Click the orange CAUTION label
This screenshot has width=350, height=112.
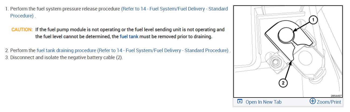pyautogui.click(x=22, y=30)
